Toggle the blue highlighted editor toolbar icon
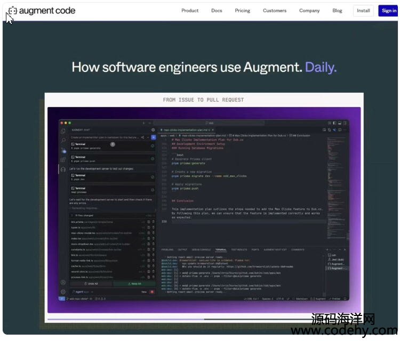The image size is (400, 341). pos(334,130)
